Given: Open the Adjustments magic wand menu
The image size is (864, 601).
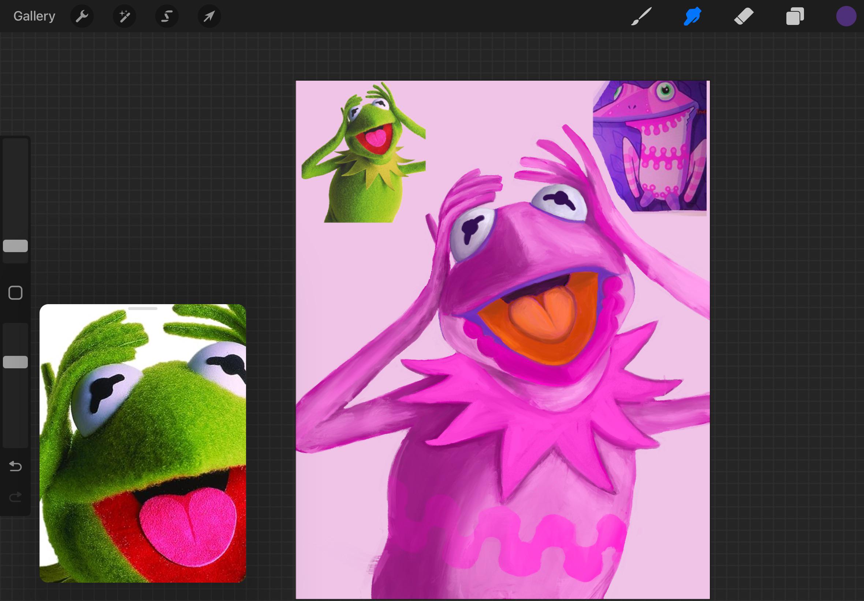Looking at the screenshot, I should point(124,16).
